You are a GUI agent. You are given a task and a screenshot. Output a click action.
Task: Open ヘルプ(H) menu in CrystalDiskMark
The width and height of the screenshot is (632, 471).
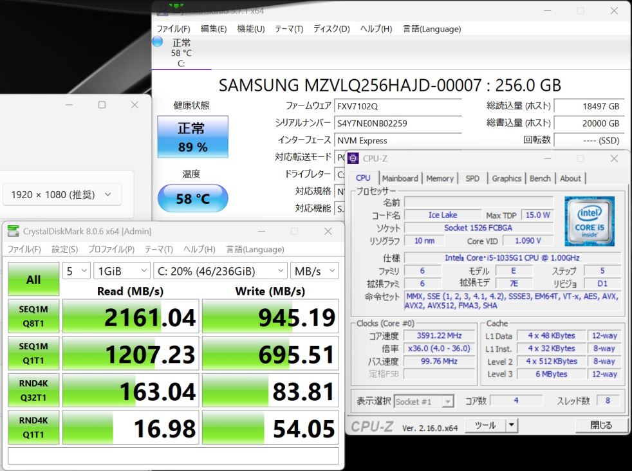pyautogui.click(x=199, y=250)
